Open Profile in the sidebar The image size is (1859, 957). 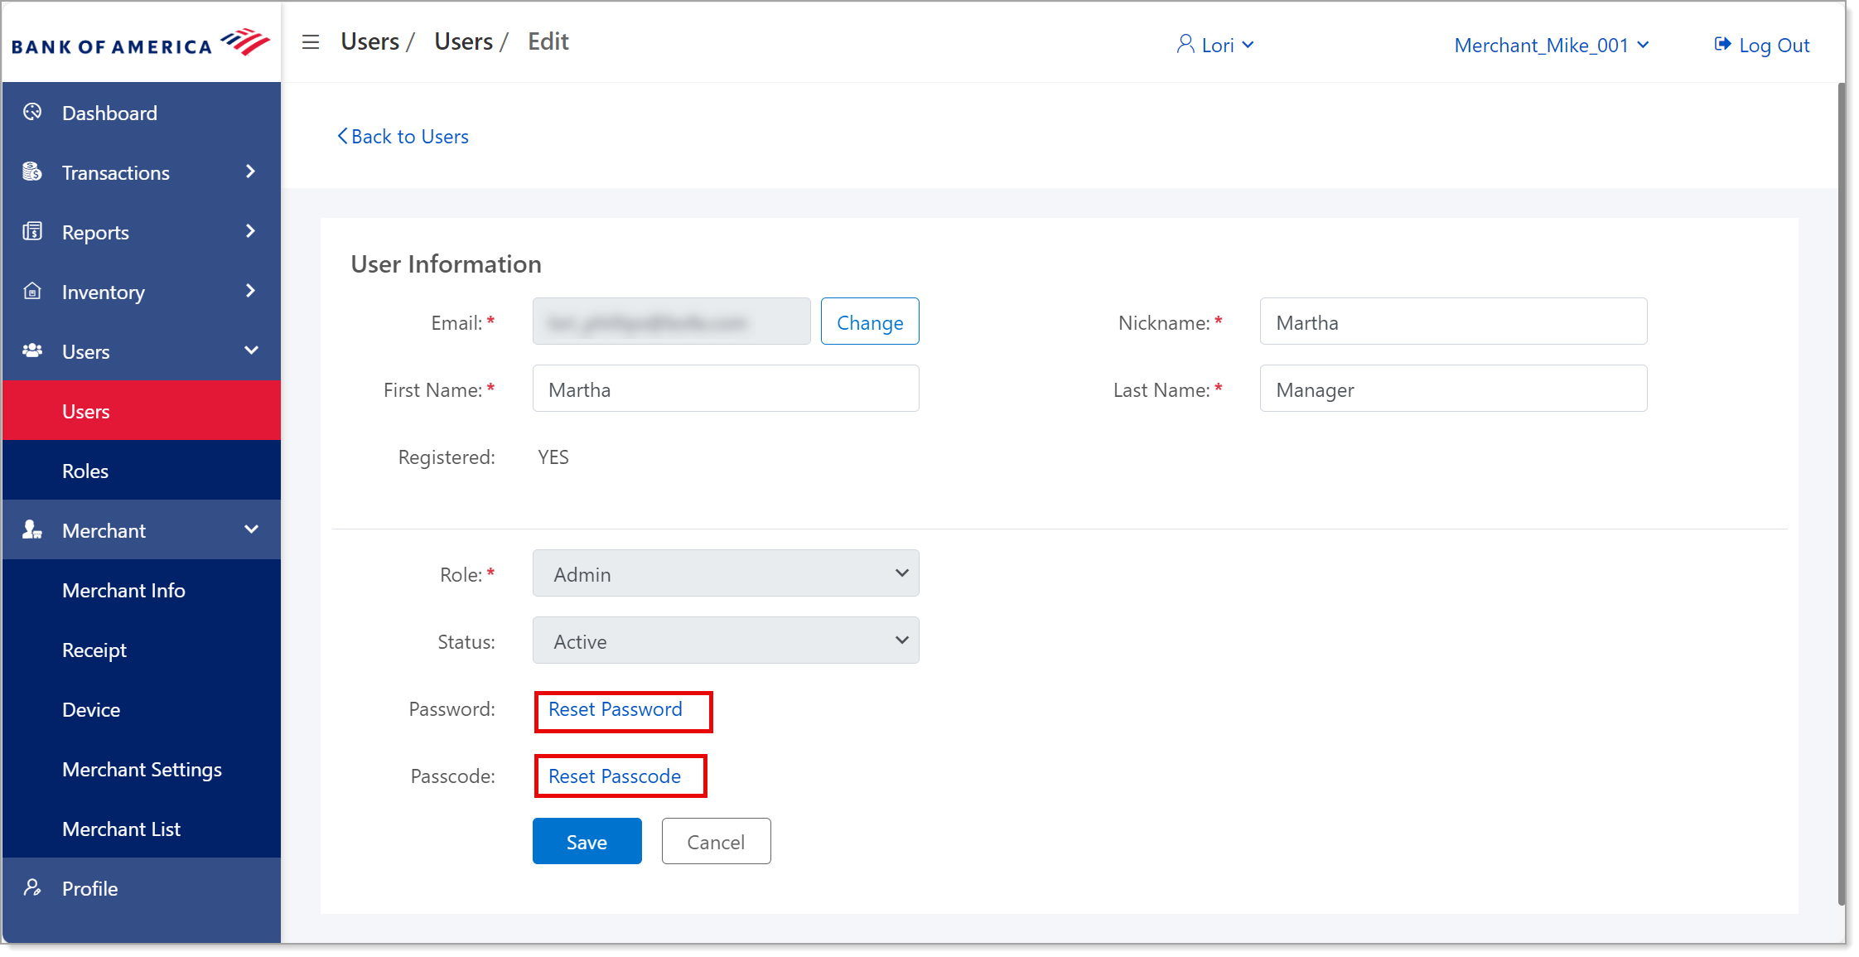[x=142, y=888]
